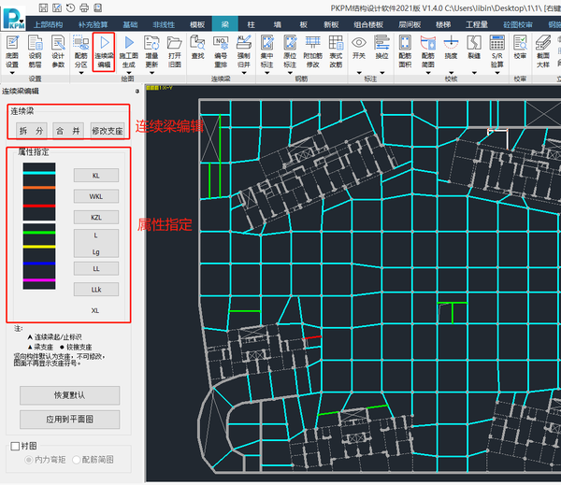This screenshot has width=561, height=485.
Task: Click the 恢复默认 button
Action: 69,394
